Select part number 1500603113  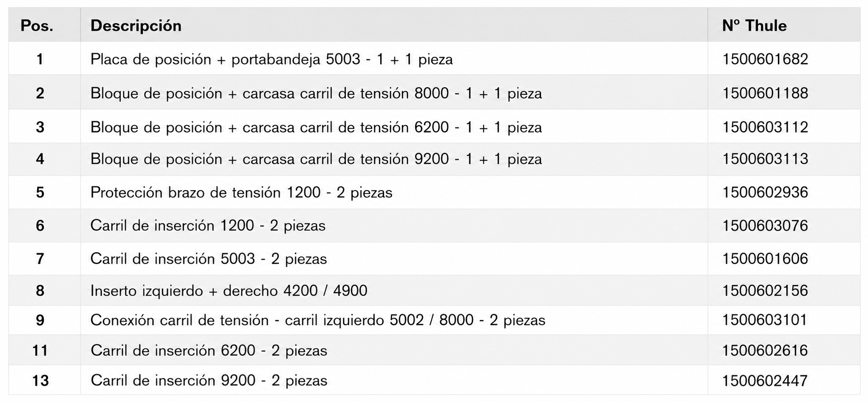click(765, 159)
